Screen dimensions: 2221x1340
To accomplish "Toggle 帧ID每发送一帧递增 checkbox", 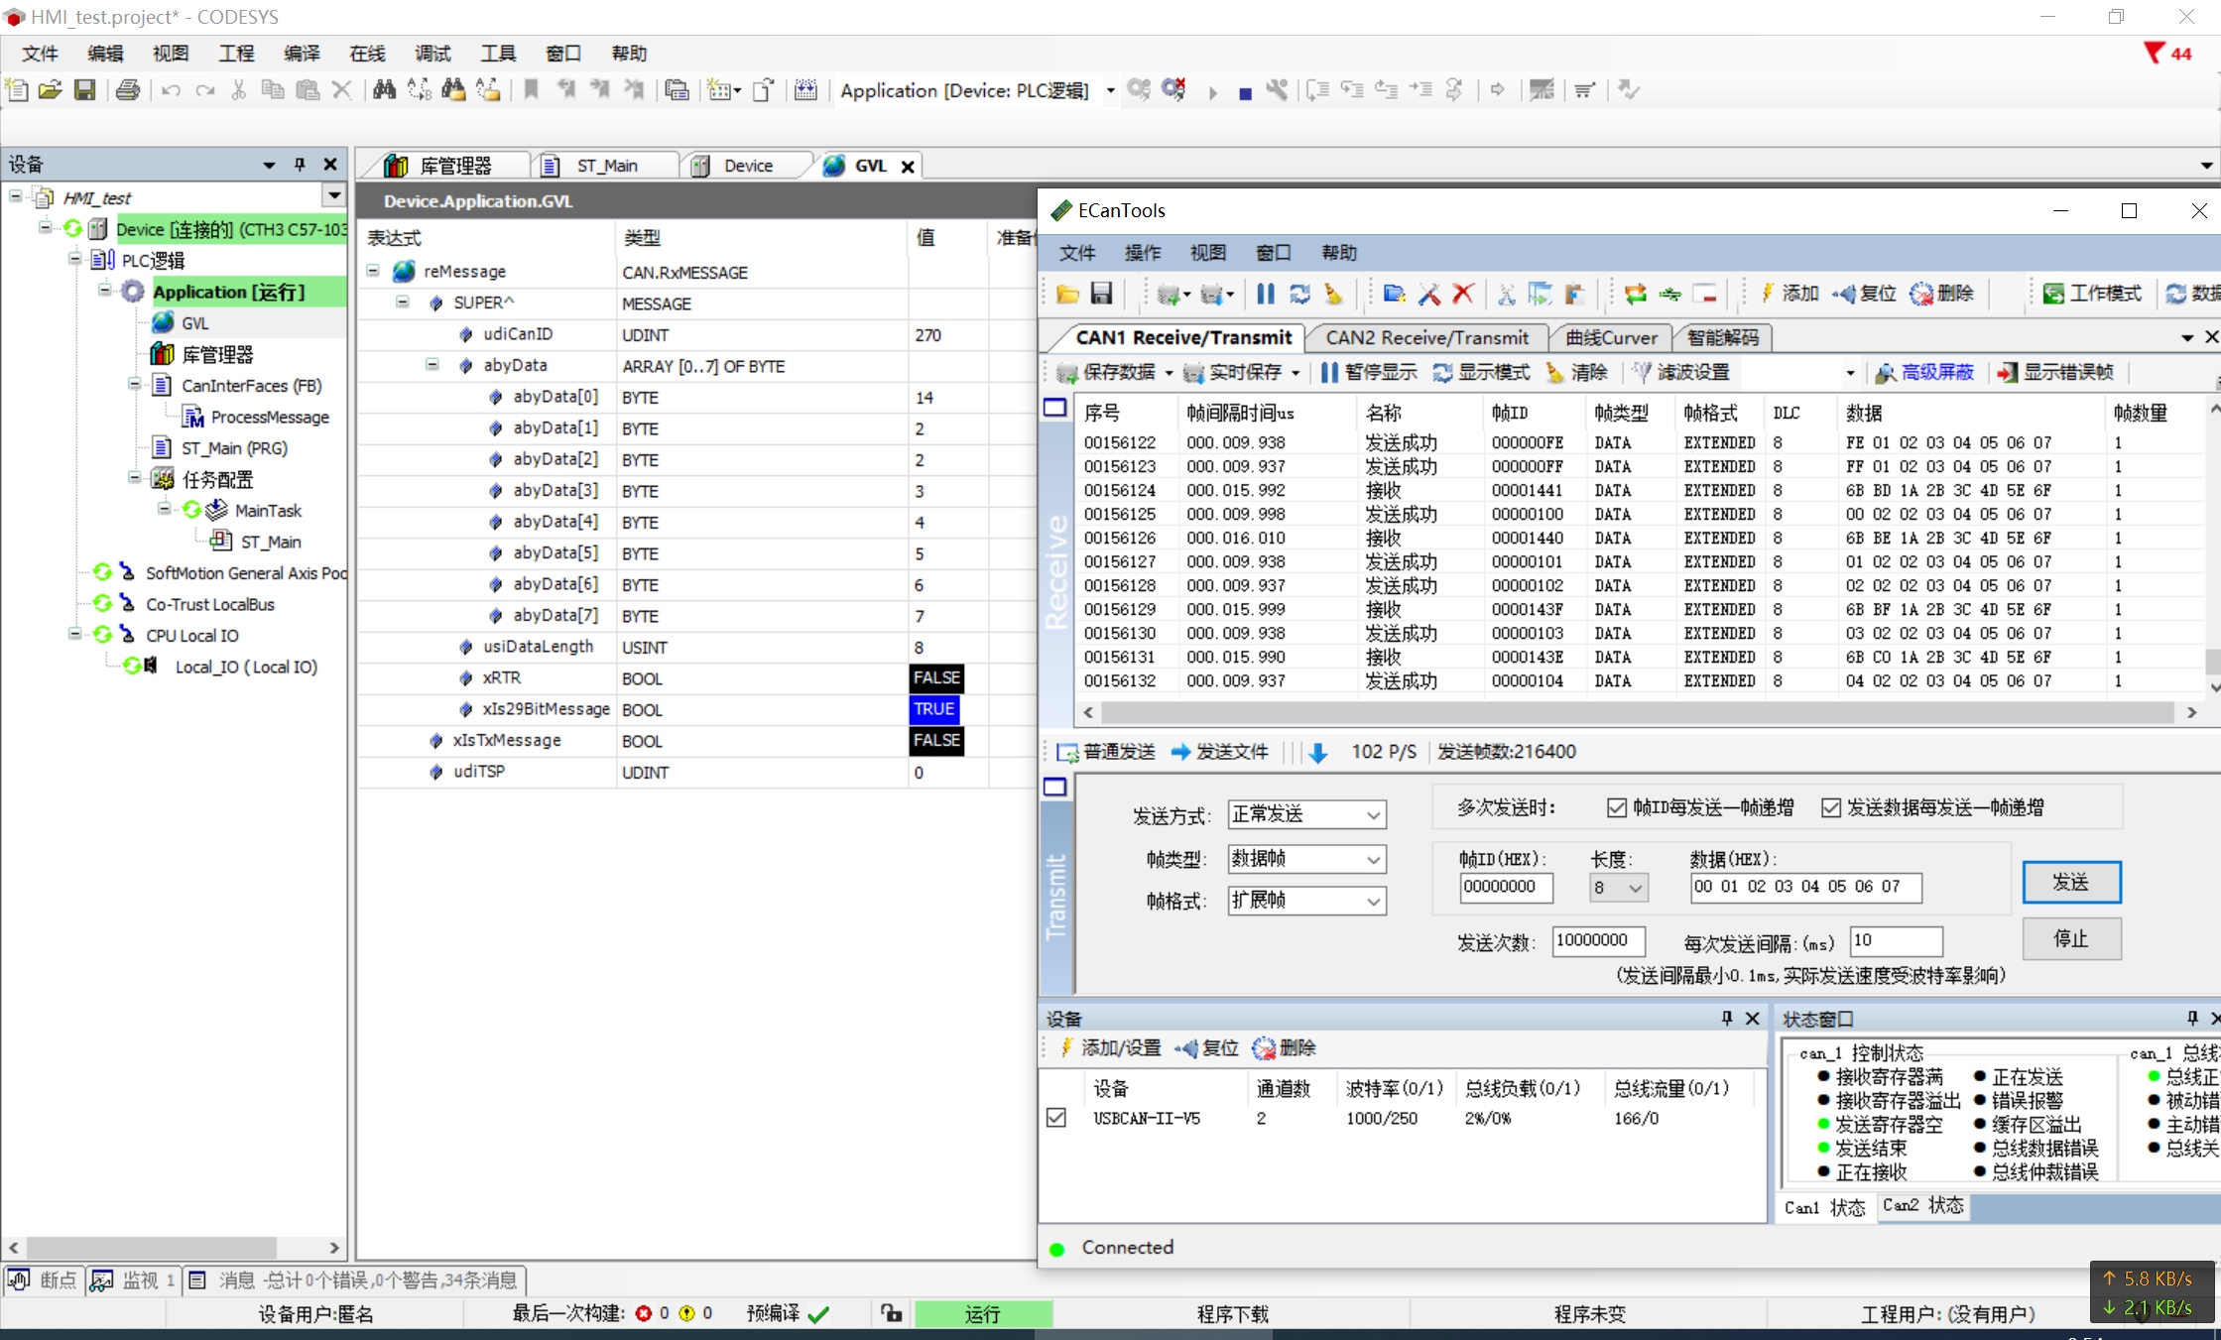I will click(x=1617, y=808).
